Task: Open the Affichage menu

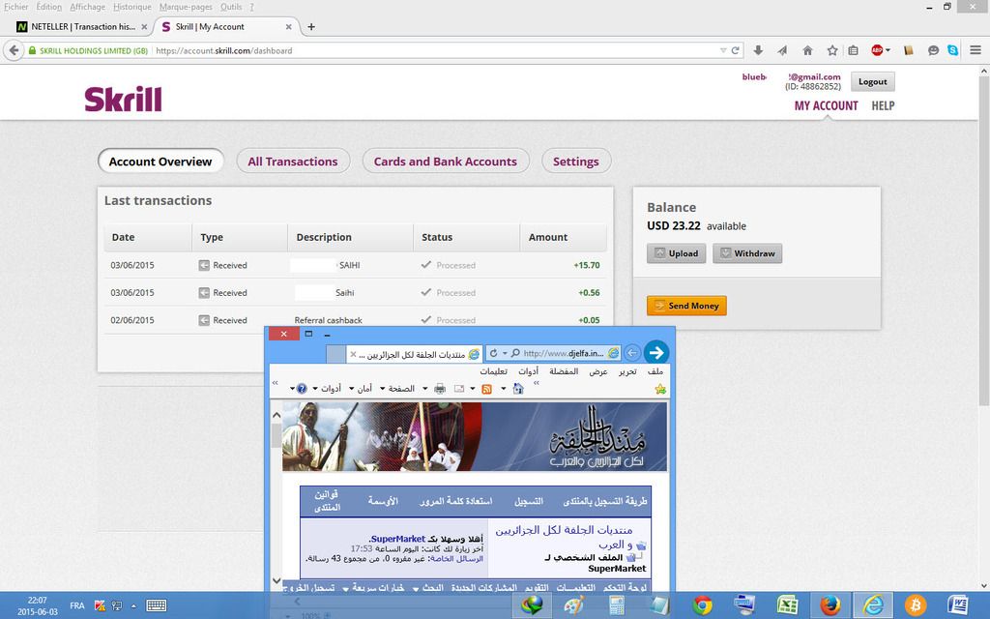Action: pos(88,7)
